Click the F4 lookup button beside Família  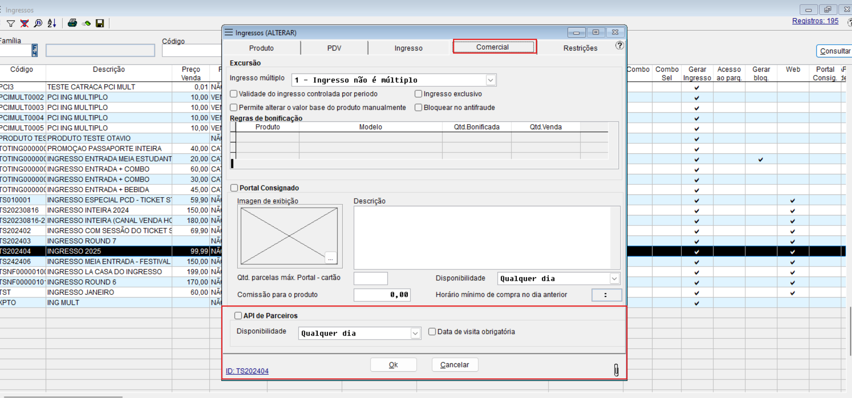tap(35, 50)
